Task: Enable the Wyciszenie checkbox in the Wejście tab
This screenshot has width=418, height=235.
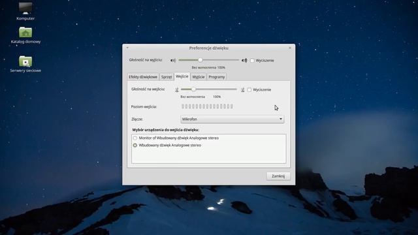Action: (x=249, y=90)
